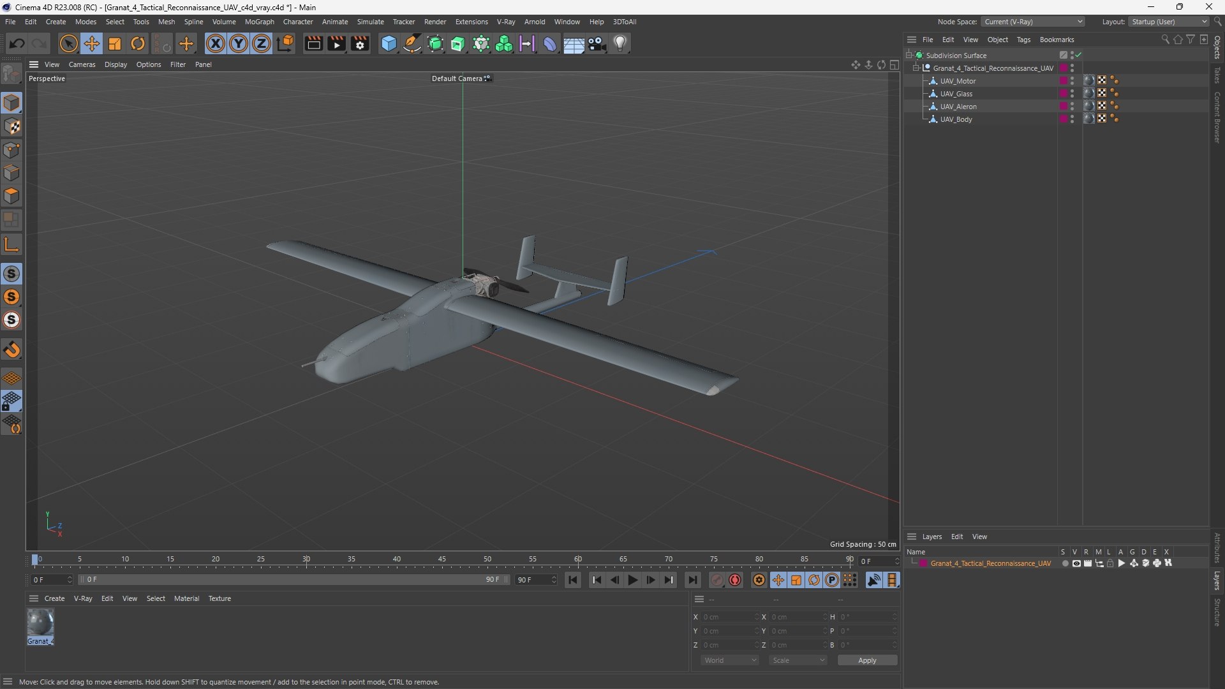Collapse Granat_4_Tactical_Reconnaissance_UAV tree node
Screen dimensions: 1225x689
tap(916, 68)
